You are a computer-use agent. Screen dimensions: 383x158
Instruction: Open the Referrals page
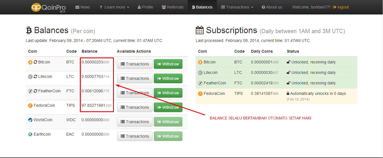click(x=173, y=7)
